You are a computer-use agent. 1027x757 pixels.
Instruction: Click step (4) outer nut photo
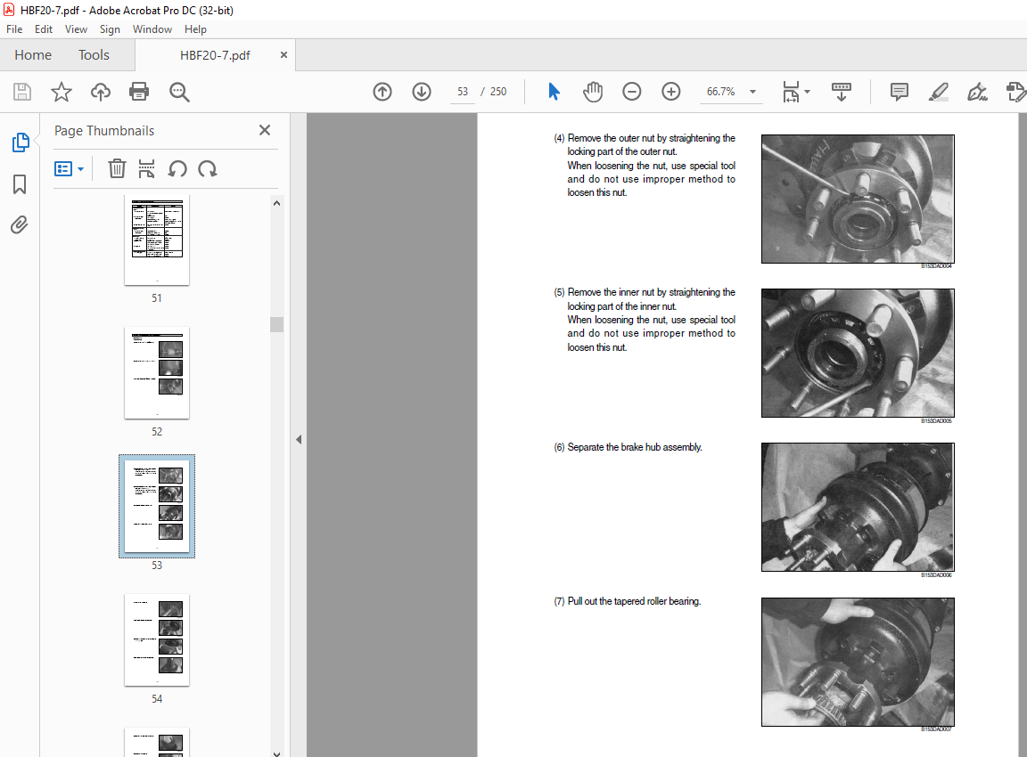(x=858, y=199)
